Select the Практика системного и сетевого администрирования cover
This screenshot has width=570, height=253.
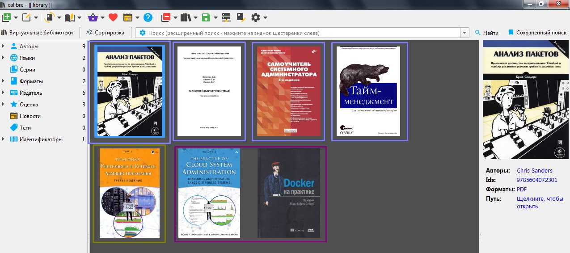130,193
